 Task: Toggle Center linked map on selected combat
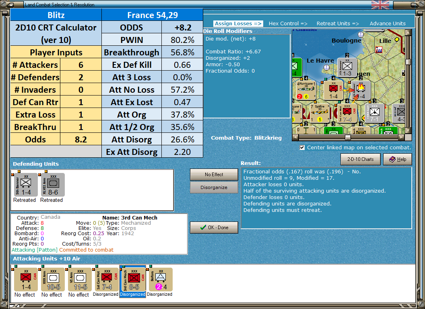[x=302, y=148]
